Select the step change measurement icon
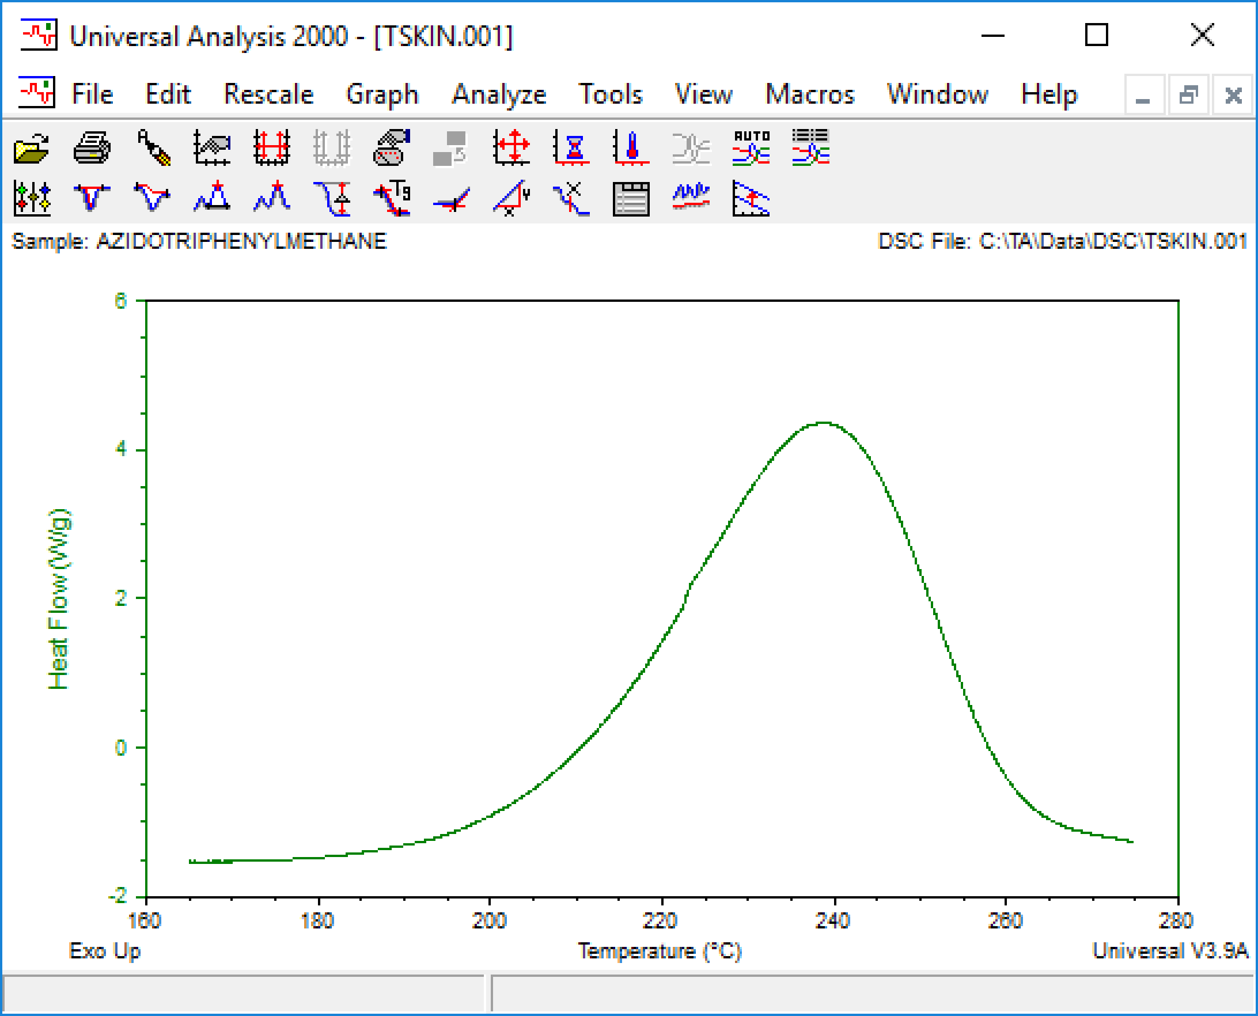 pos(332,198)
